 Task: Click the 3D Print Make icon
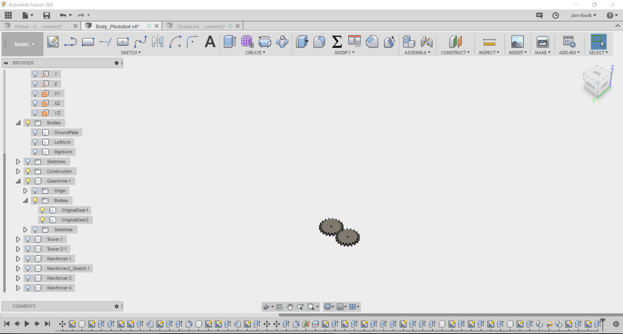(x=543, y=42)
